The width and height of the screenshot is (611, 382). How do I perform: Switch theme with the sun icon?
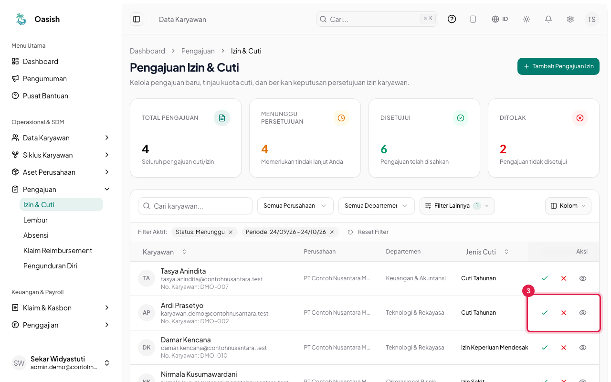(x=527, y=19)
